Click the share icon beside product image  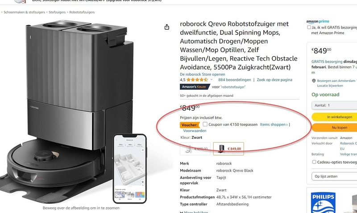coord(167,27)
